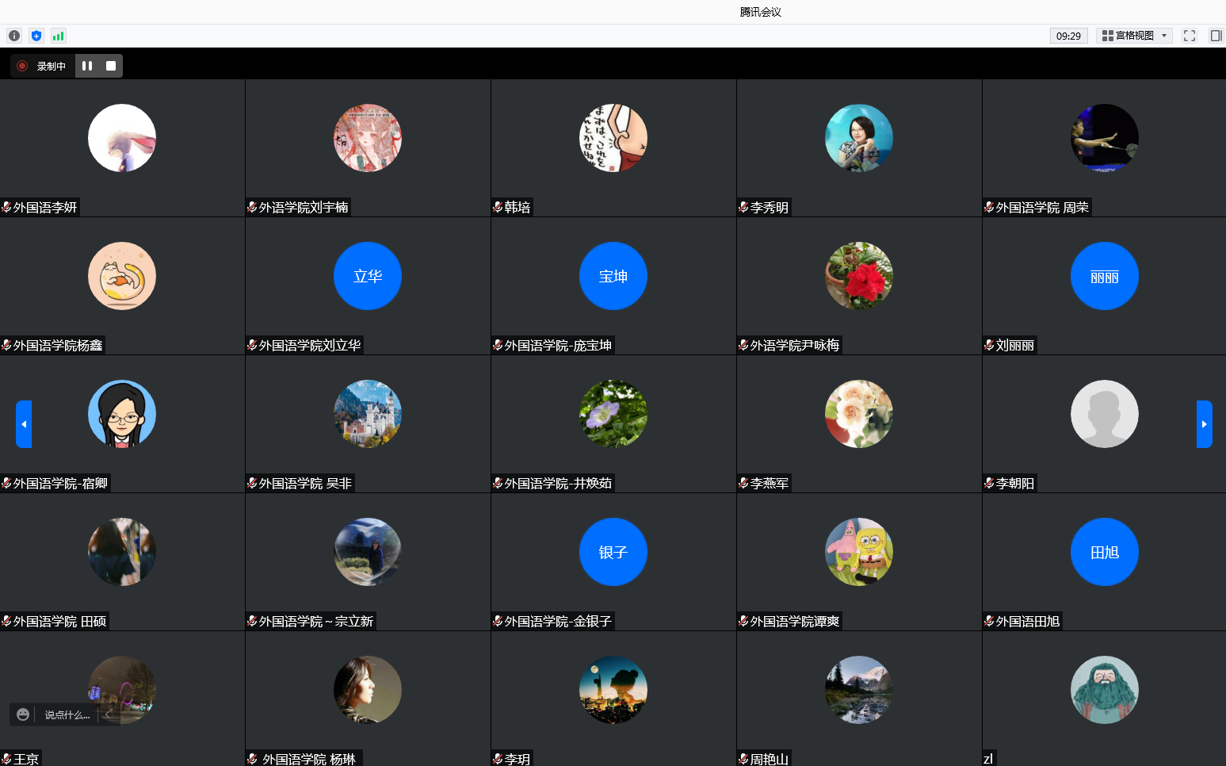Select the 外国语学院-金银子 name label

[x=557, y=621]
